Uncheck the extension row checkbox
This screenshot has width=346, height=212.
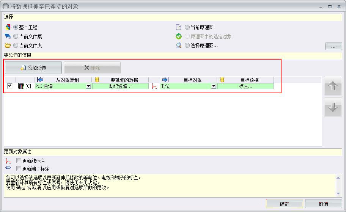pyautogui.click(x=10, y=86)
